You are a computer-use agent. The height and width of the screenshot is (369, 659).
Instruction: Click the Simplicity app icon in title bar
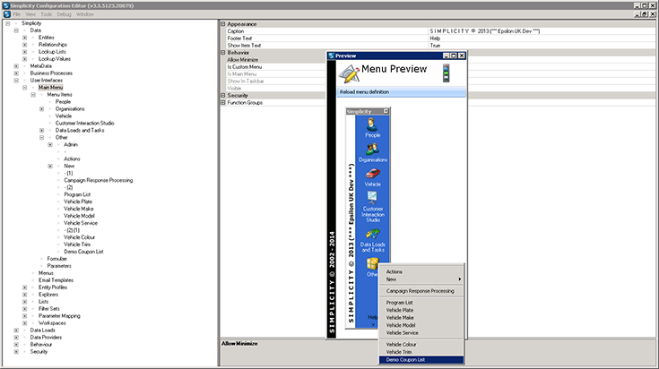[x=6, y=6]
